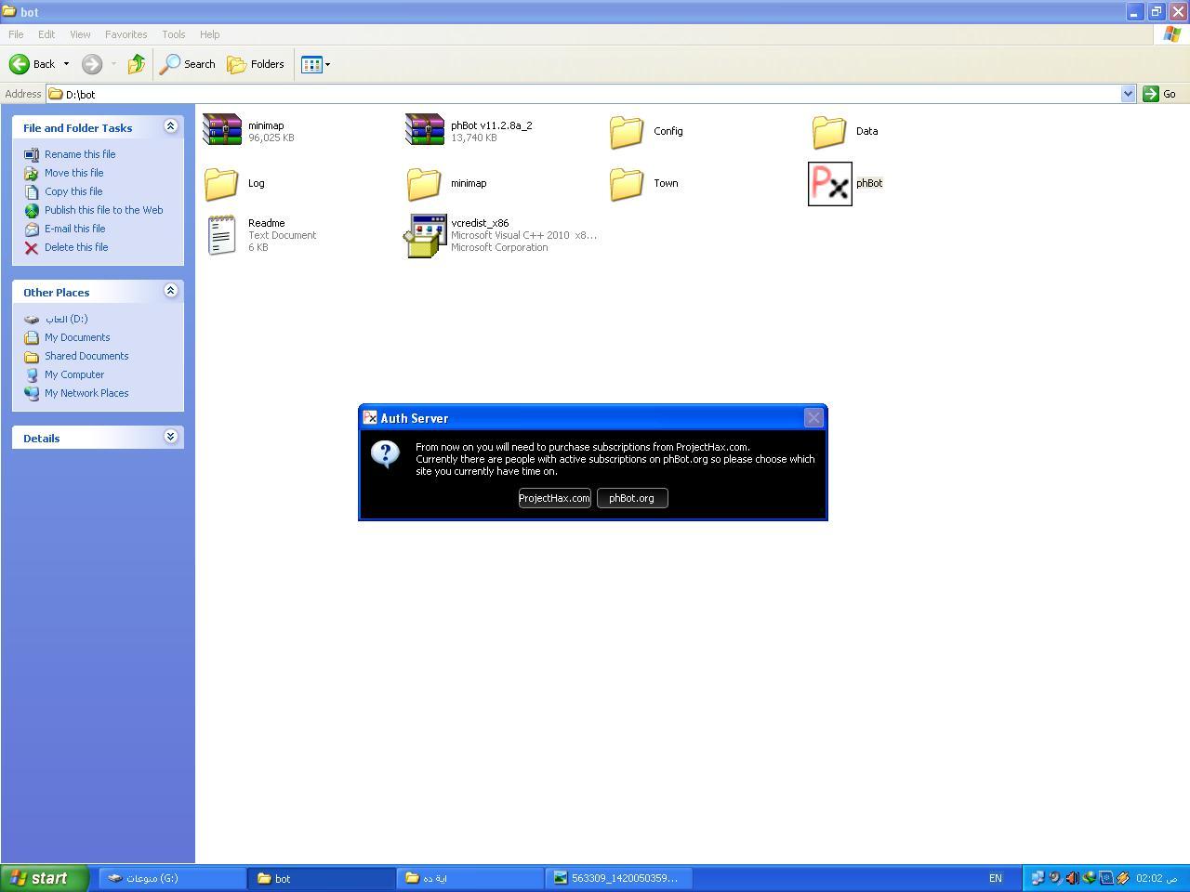Open the Help menu

coord(209,34)
